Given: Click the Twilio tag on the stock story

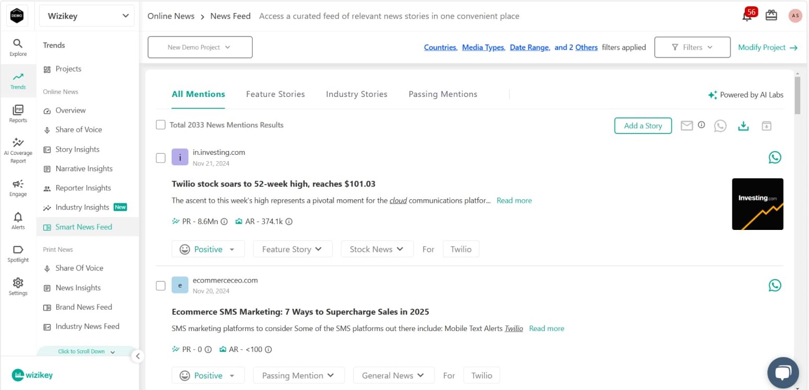Looking at the screenshot, I should click(x=461, y=249).
